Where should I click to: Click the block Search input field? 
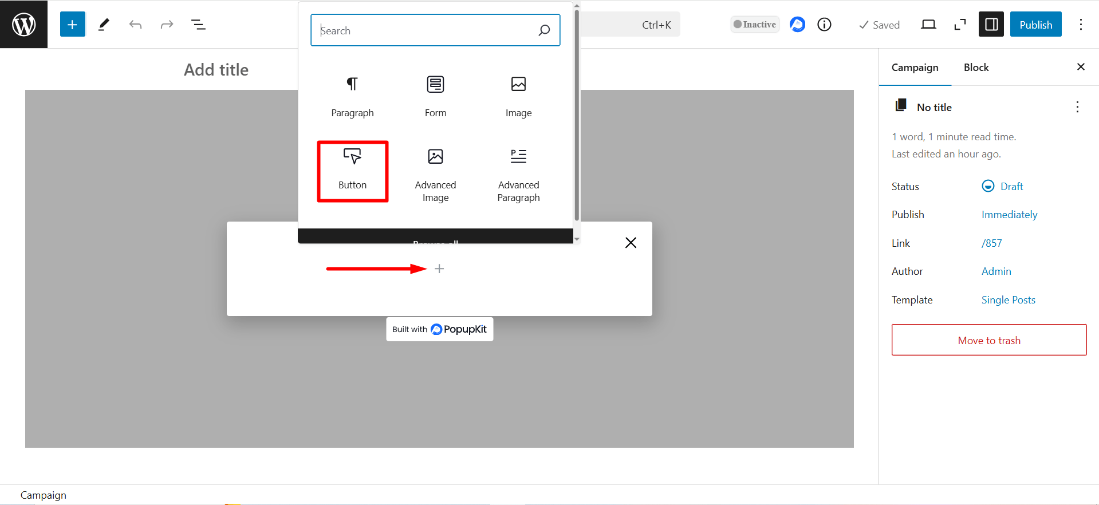click(x=427, y=30)
